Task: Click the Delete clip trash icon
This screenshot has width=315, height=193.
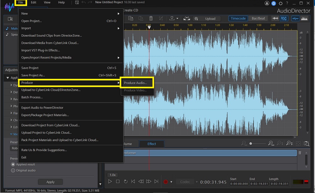Action: click(x=151, y=18)
